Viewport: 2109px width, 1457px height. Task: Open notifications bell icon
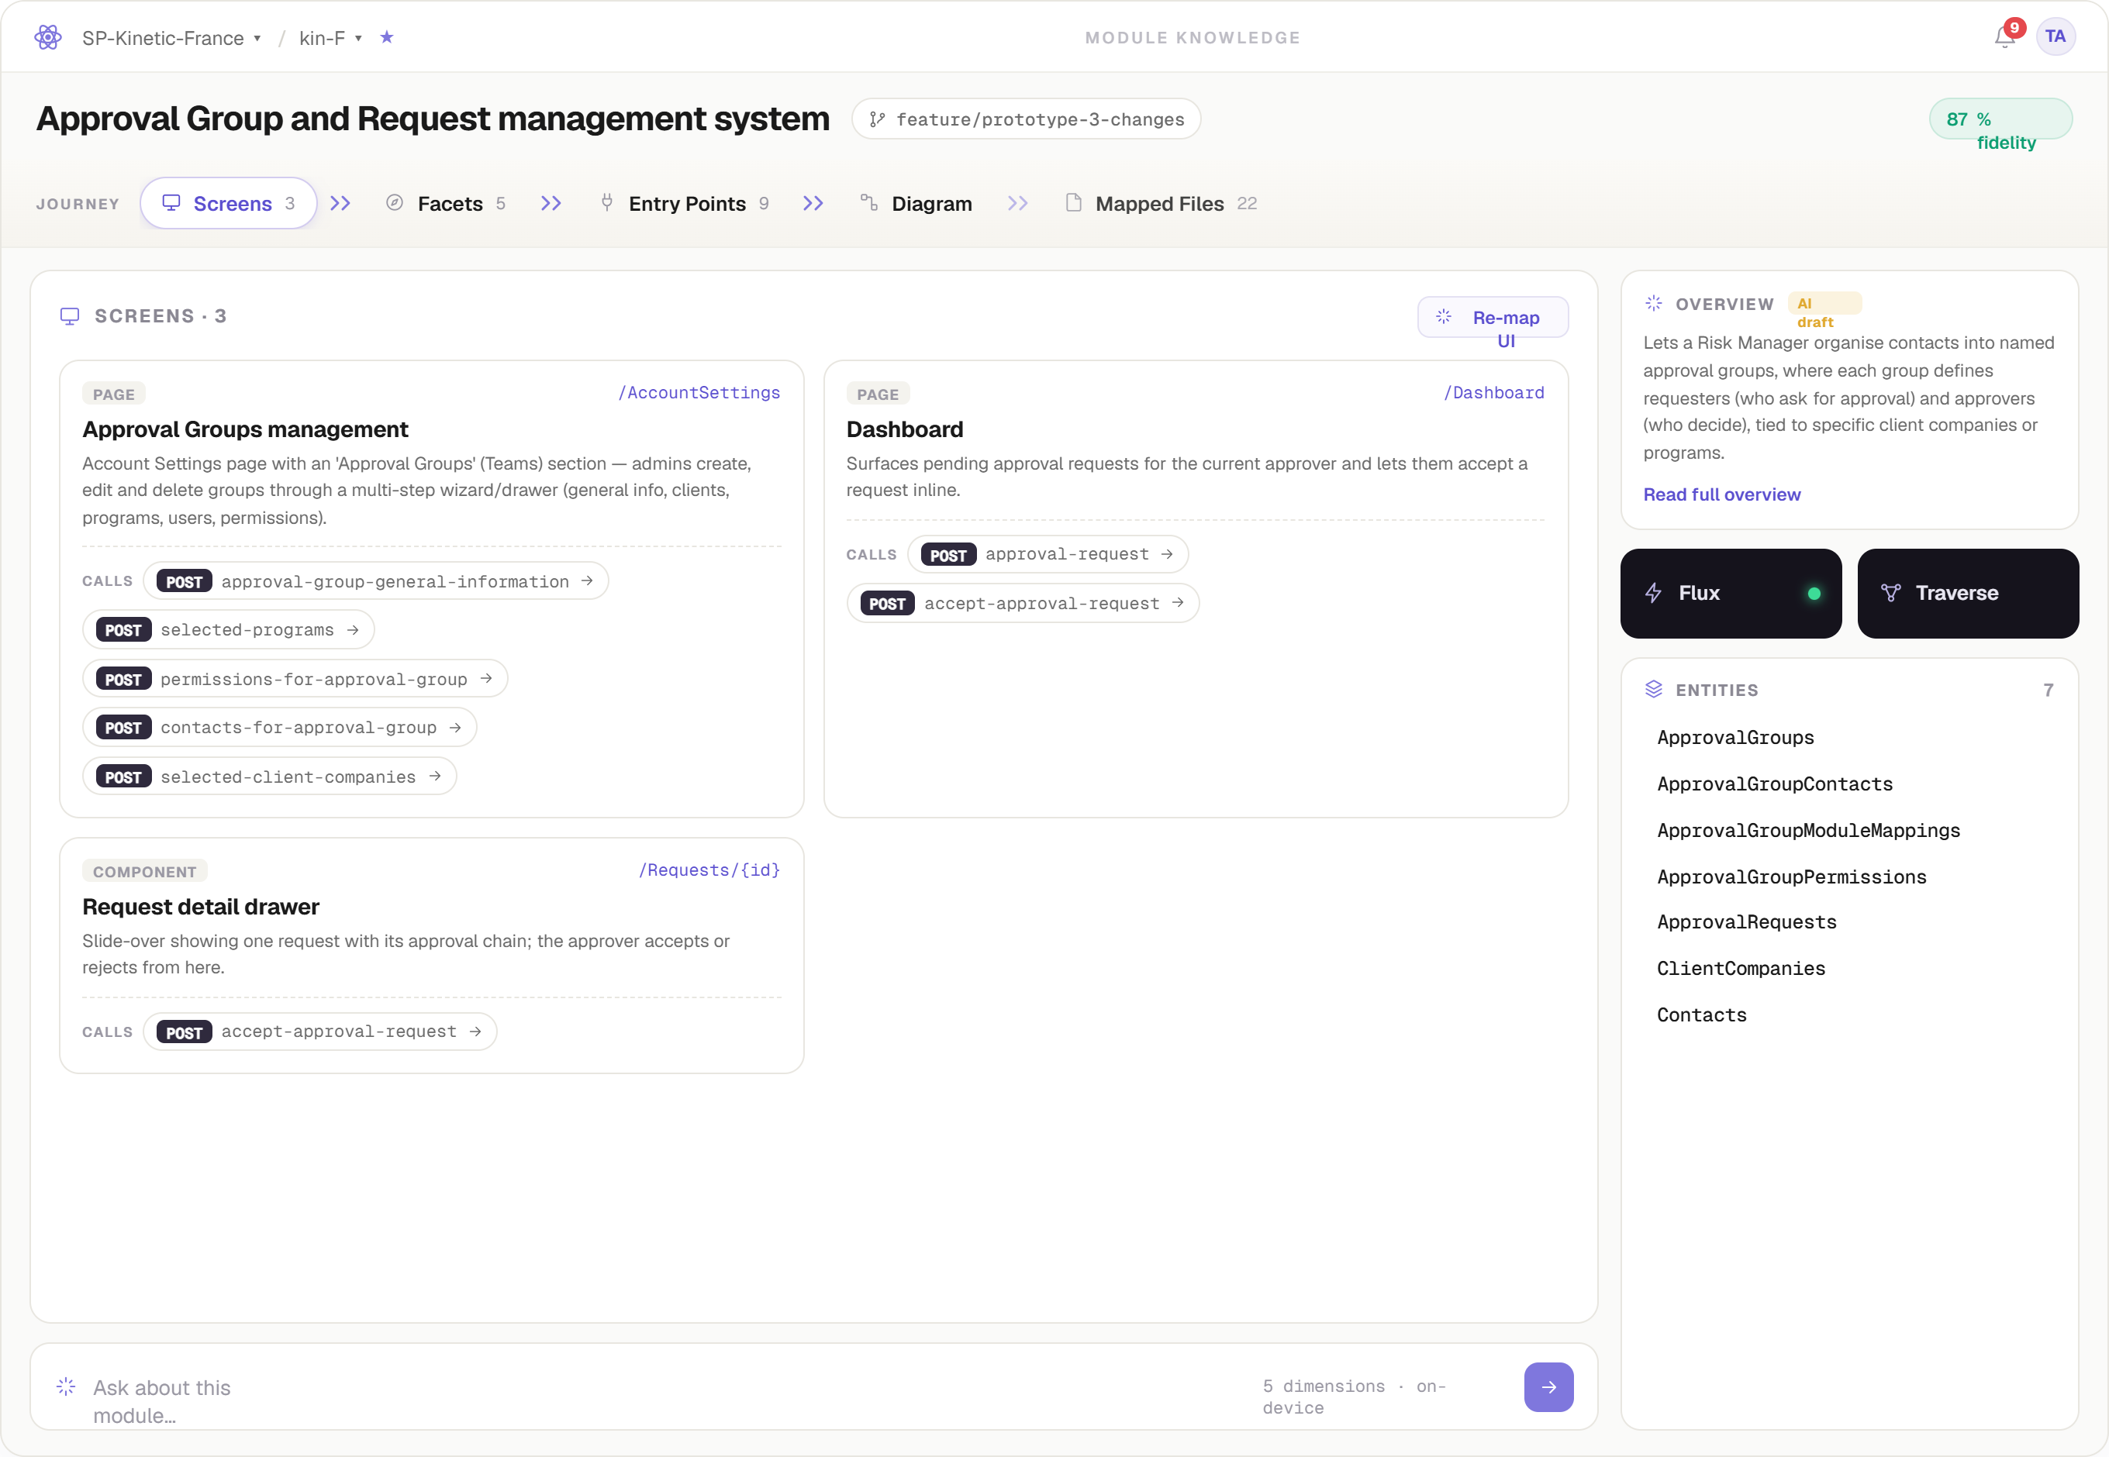coord(2005,36)
